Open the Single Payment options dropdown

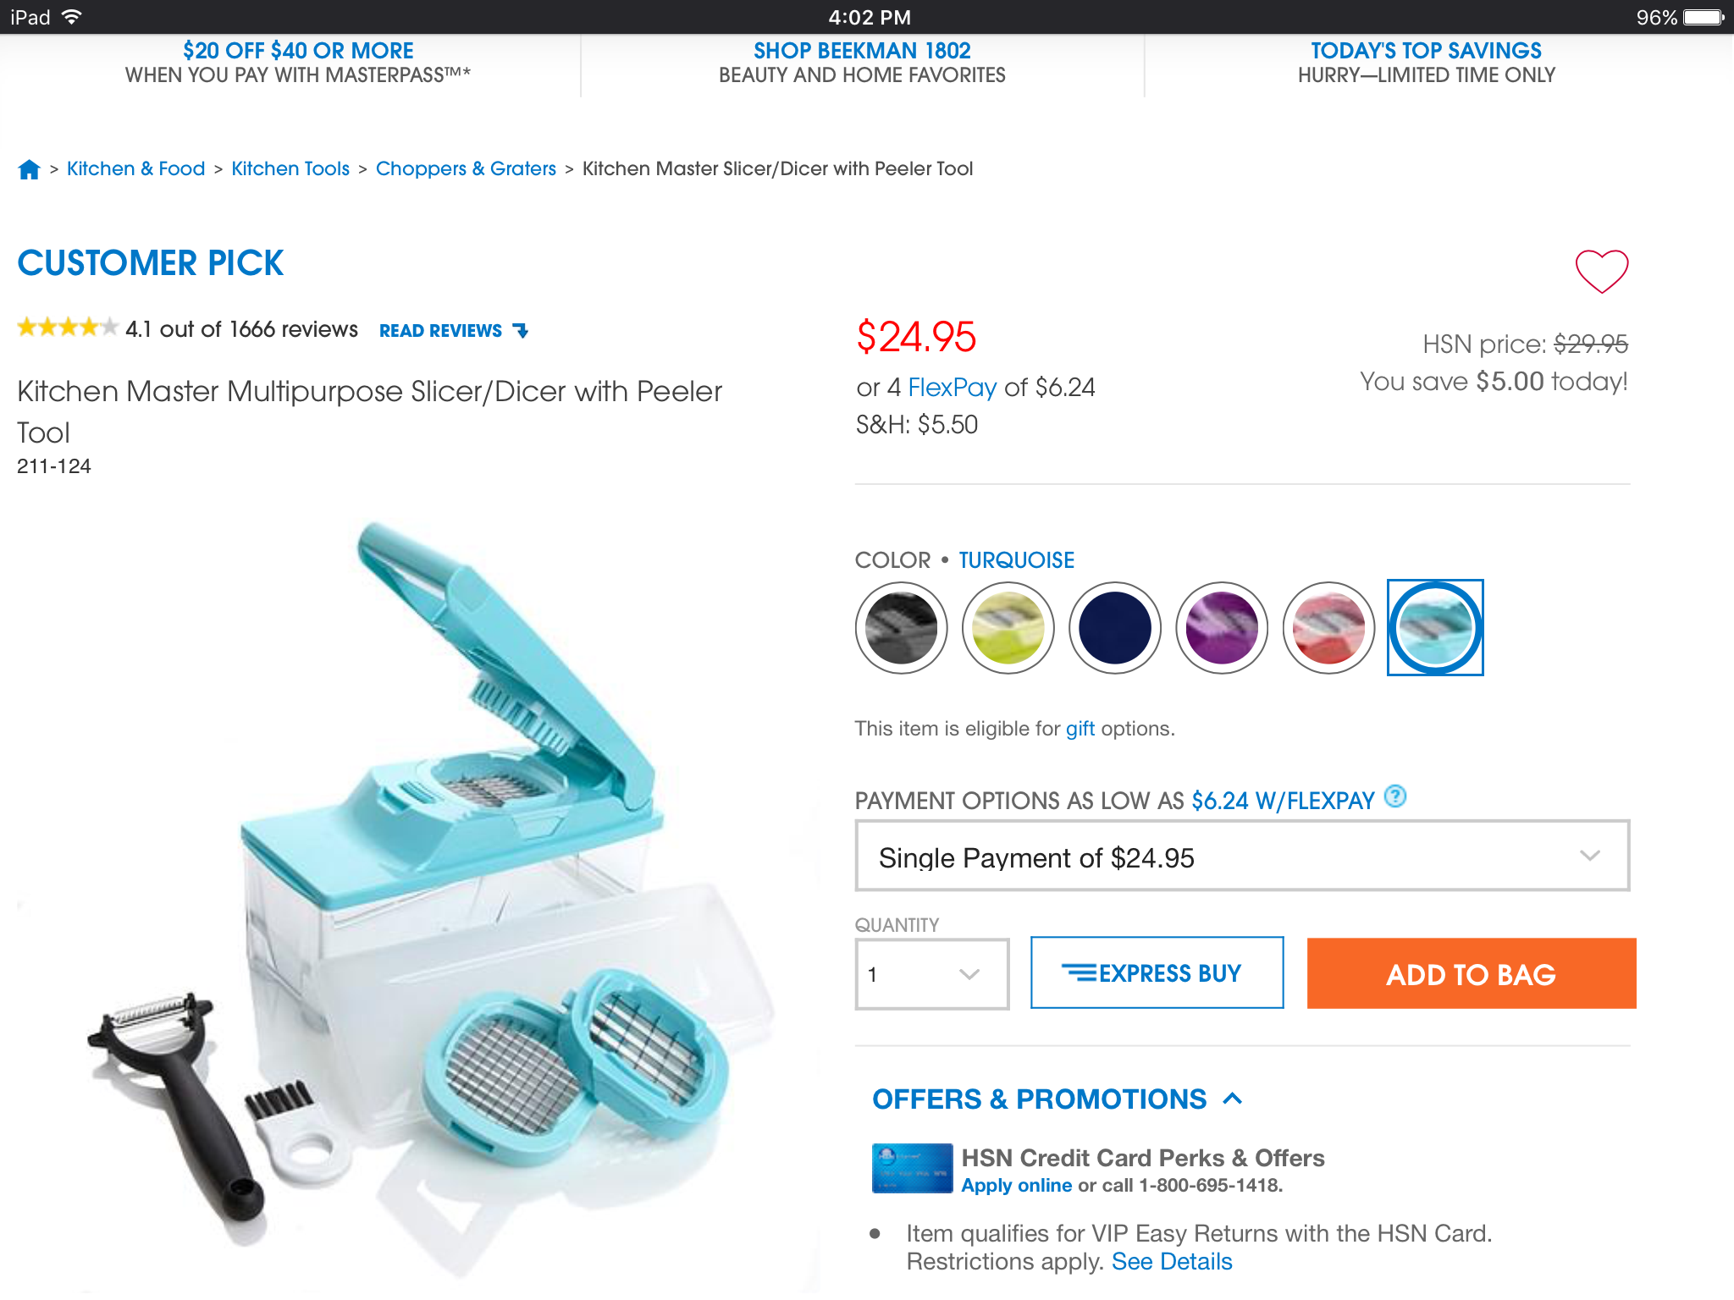coord(1242,856)
